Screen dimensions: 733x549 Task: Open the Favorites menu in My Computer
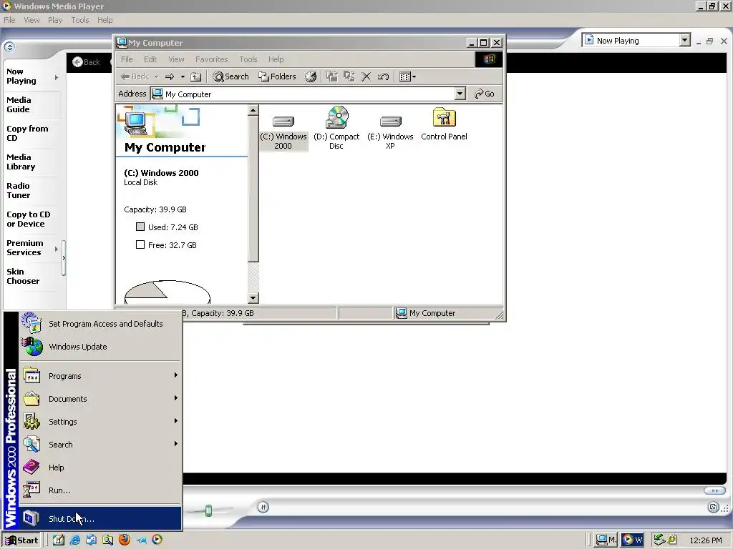pyautogui.click(x=211, y=59)
